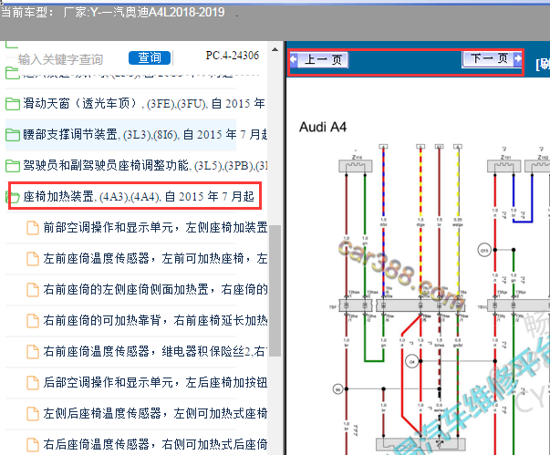Click the 查询 search button
The width and height of the screenshot is (550, 455).
(x=150, y=57)
